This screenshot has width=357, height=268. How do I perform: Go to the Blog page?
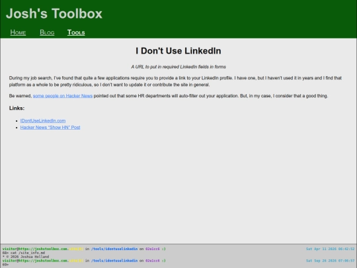pos(47,32)
